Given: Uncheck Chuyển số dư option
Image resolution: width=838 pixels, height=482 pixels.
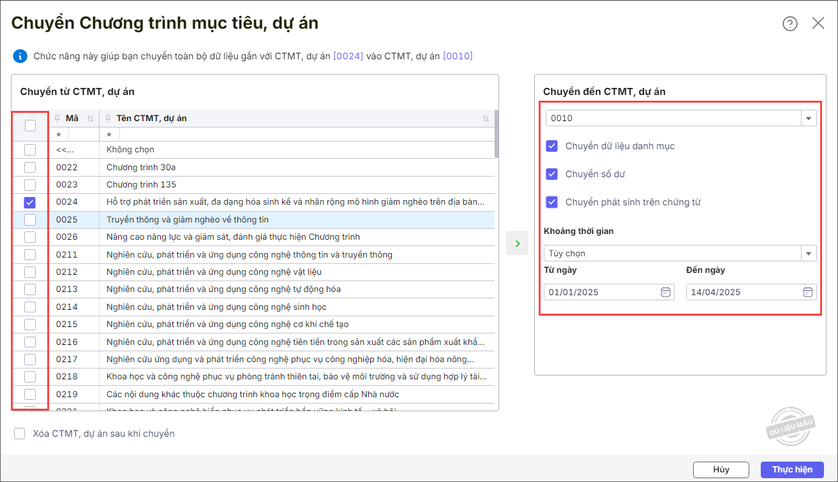Looking at the screenshot, I should [x=552, y=174].
